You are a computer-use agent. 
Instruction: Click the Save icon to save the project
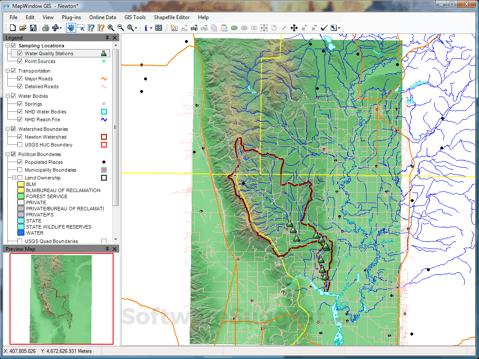pos(33,27)
